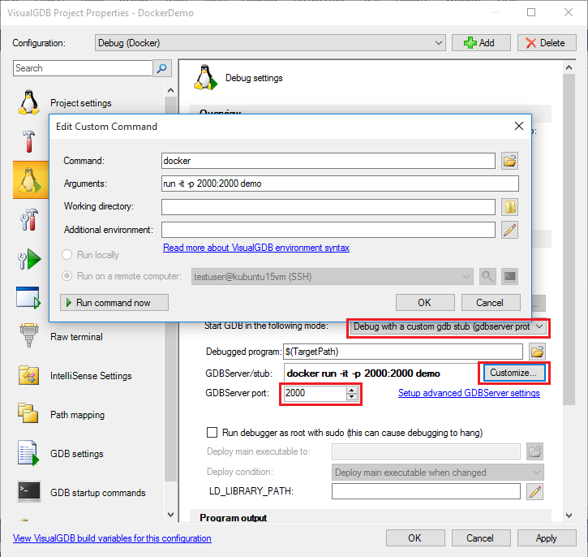Viewport: 588px width, 557px height.
Task: Click the Delete configuration button
Action: coord(547,43)
